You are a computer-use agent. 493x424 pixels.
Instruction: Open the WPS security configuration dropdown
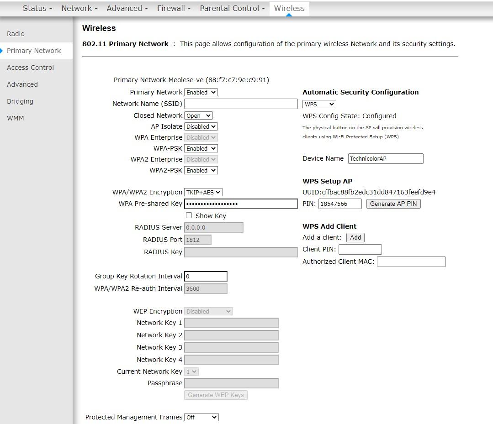[319, 104]
